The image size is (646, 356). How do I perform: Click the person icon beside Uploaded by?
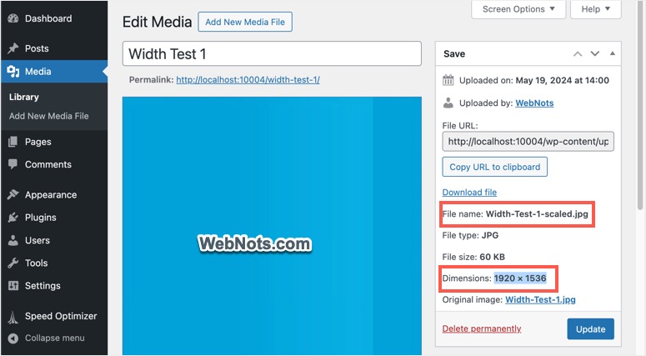[x=448, y=103]
